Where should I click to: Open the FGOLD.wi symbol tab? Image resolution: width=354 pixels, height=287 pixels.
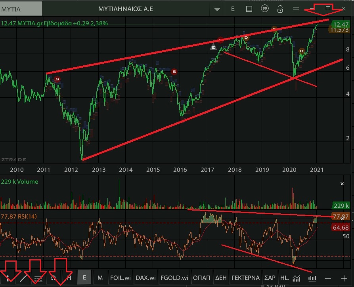point(174,278)
